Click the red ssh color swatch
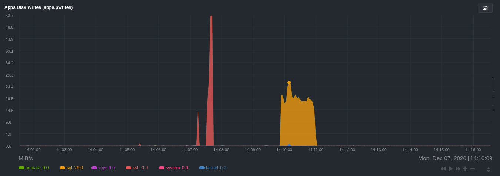 click(129, 168)
